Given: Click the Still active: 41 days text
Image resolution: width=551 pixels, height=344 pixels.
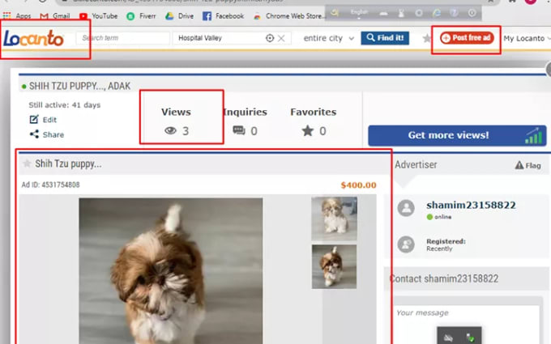Looking at the screenshot, I should 64,105.
